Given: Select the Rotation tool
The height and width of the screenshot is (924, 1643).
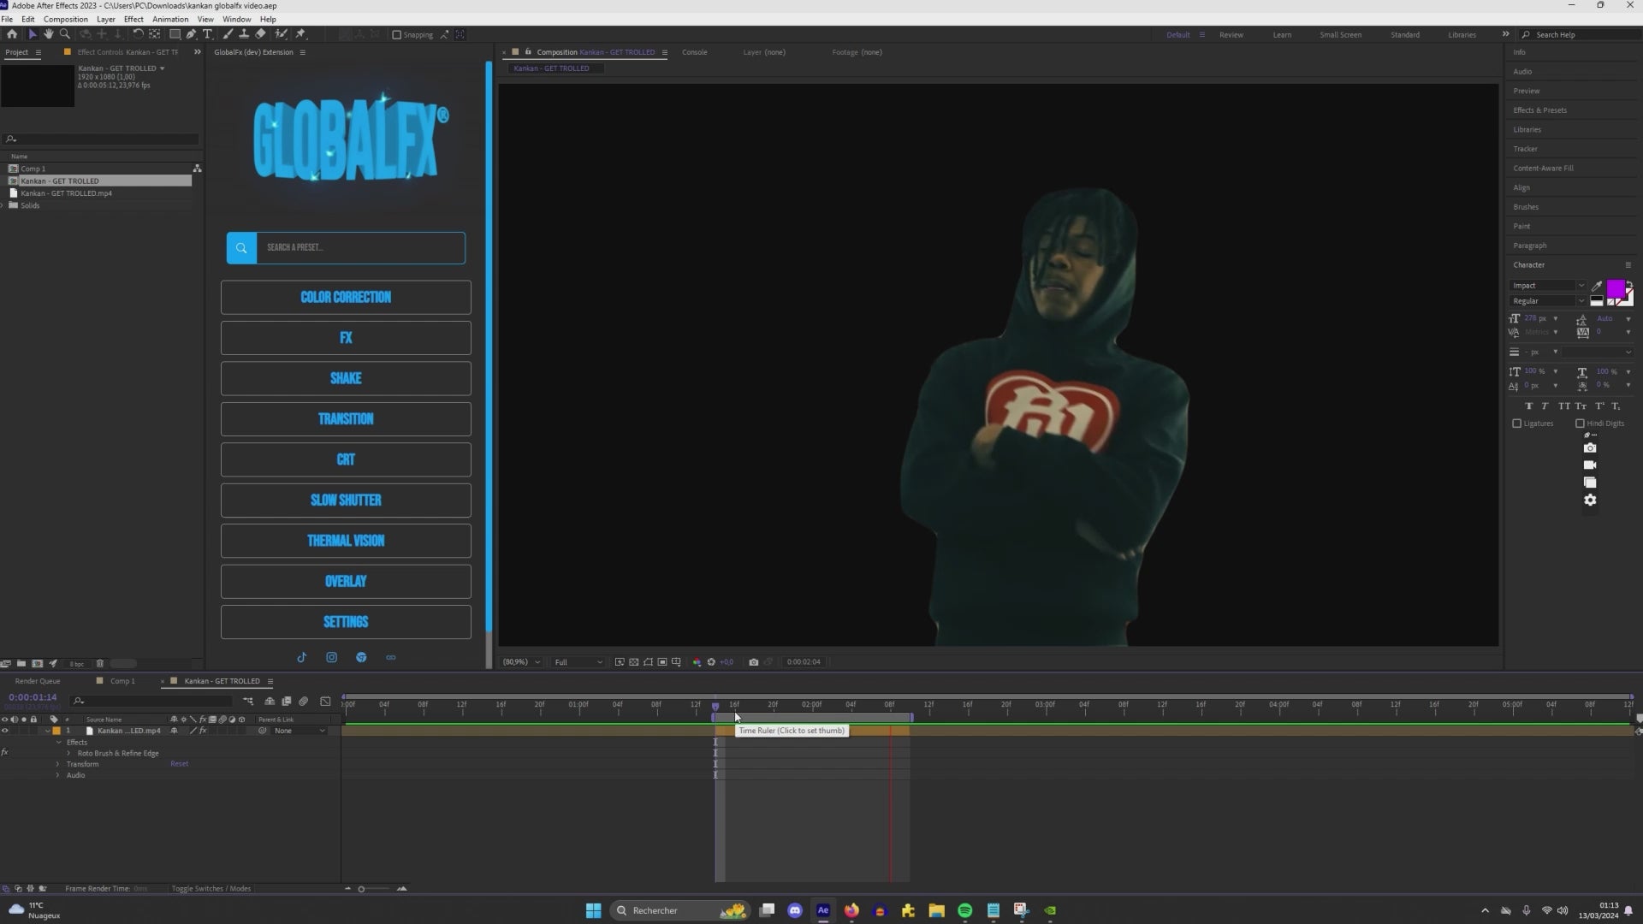Looking at the screenshot, I should pyautogui.click(x=137, y=34).
